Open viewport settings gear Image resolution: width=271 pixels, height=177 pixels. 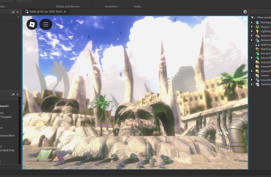245,12
